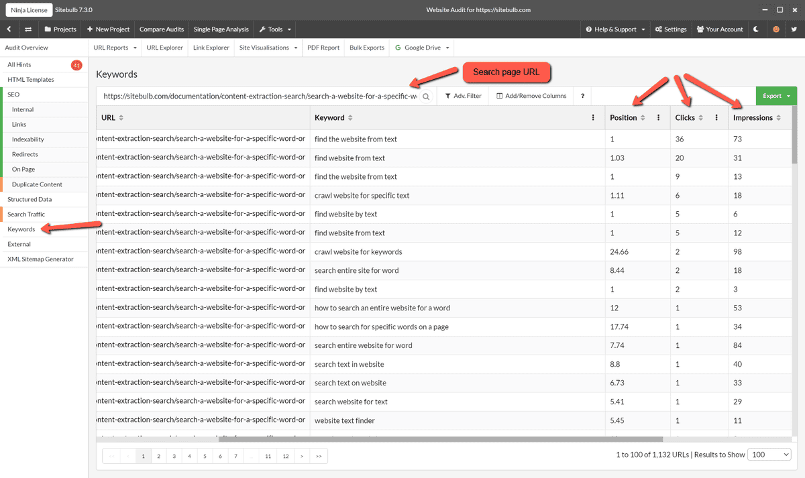Open Audit Overview in sidebar
The height and width of the screenshot is (478, 805).
click(x=27, y=48)
